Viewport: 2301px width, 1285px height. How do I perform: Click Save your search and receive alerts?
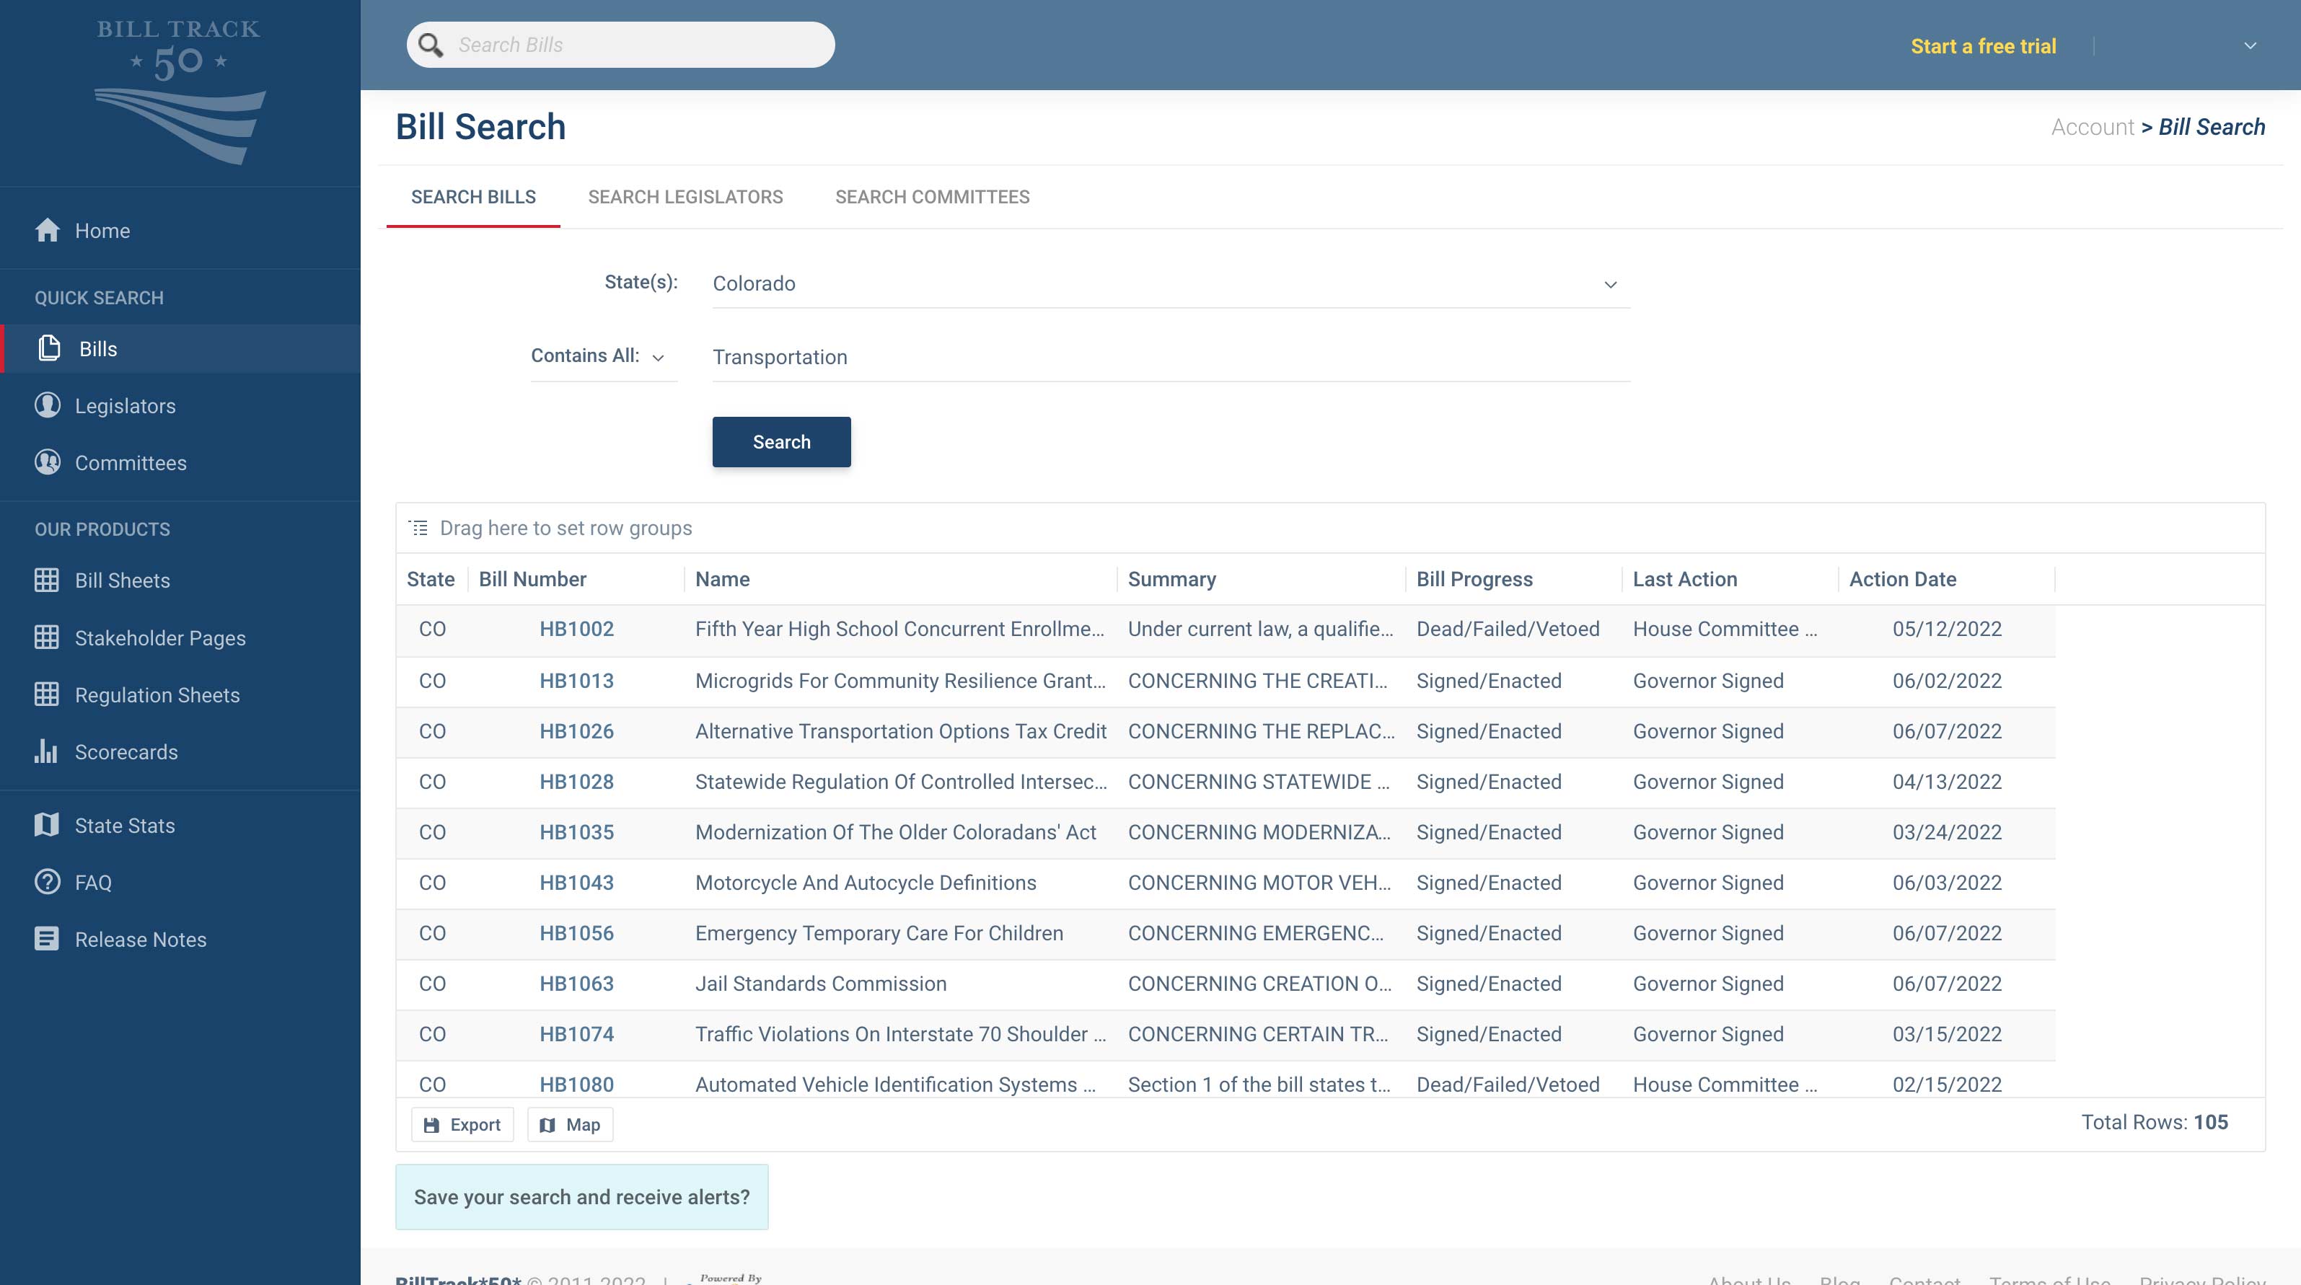point(581,1196)
